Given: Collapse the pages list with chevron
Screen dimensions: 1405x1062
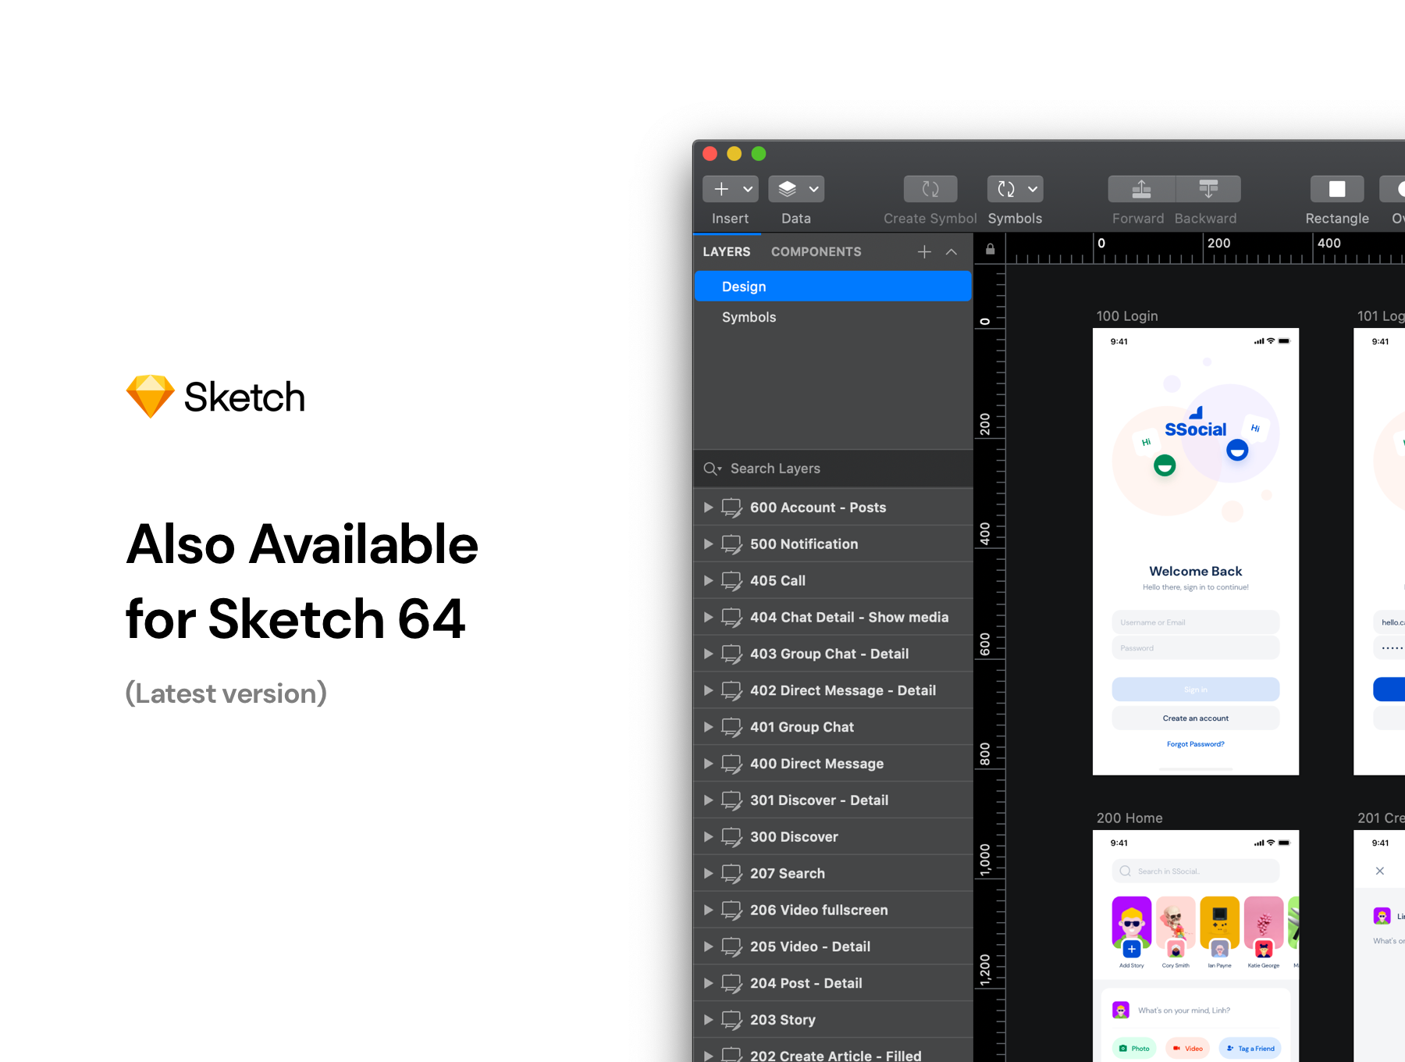Looking at the screenshot, I should (951, 251).
